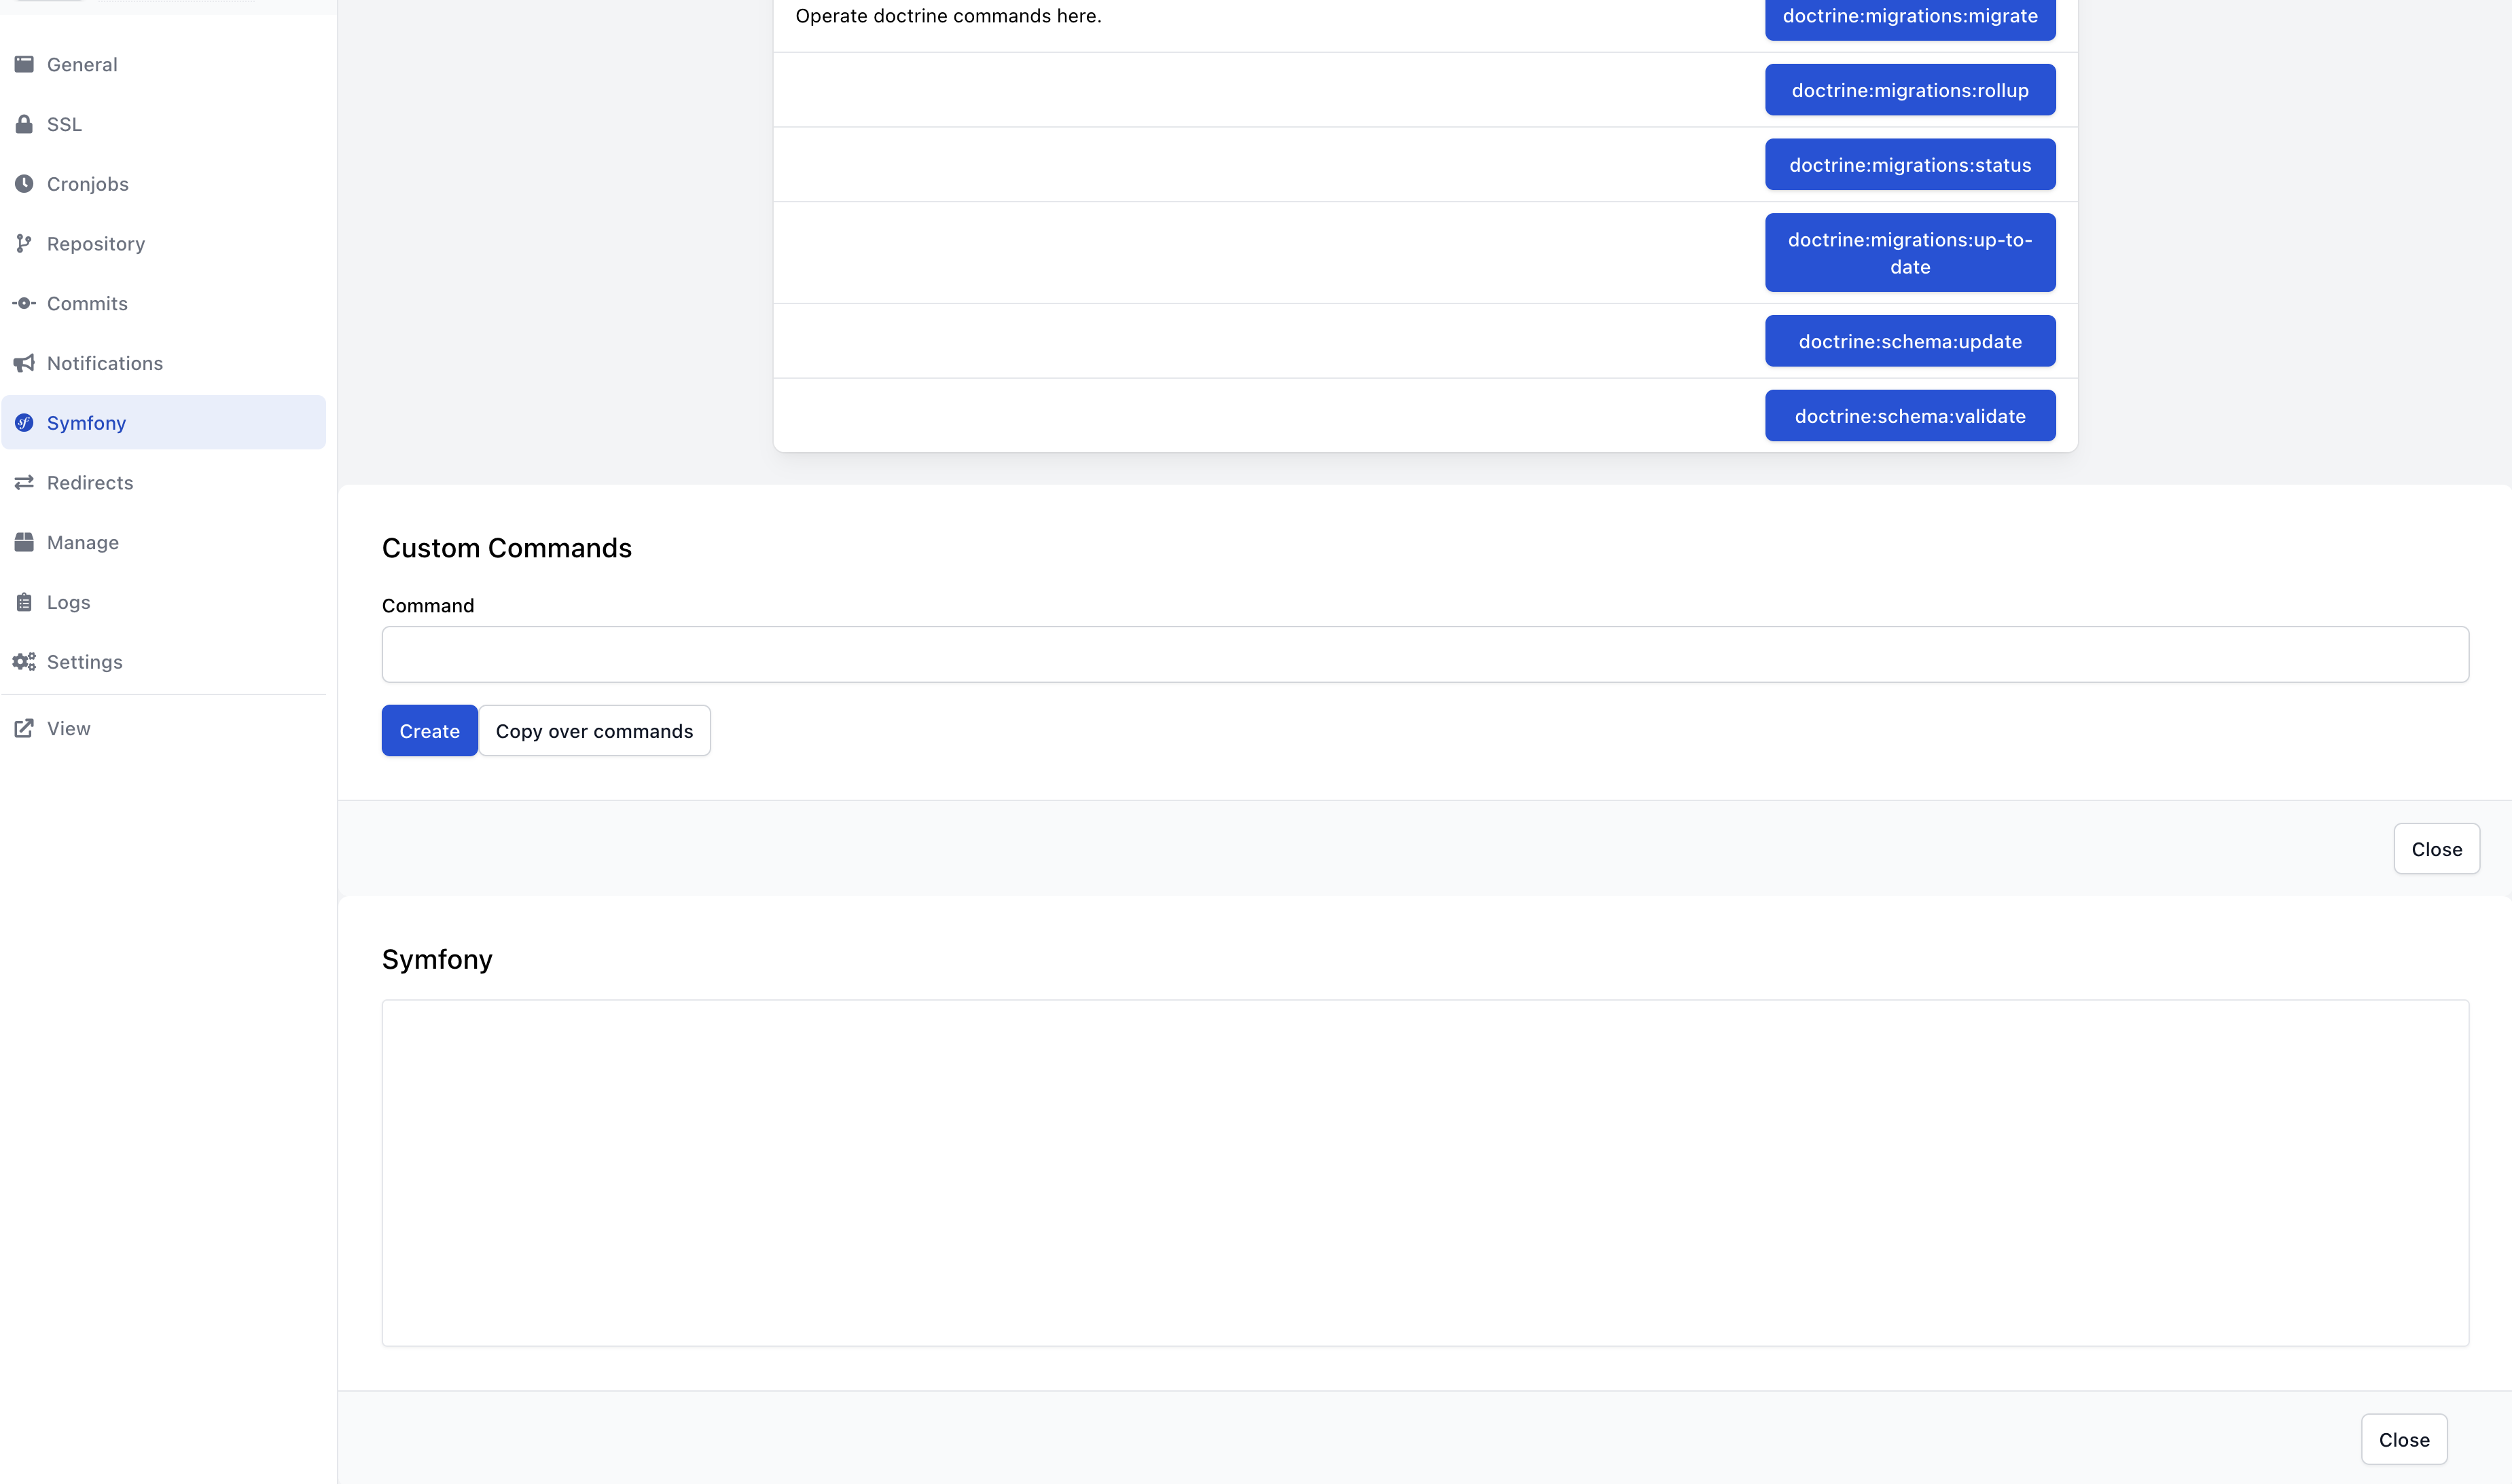Screen dimensions: 2512x1484
Task: Open Settings from the sidebar
Action: tap(163, 662)
